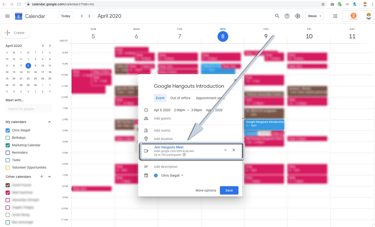Collapse the My calendars section

coord(49,122)
